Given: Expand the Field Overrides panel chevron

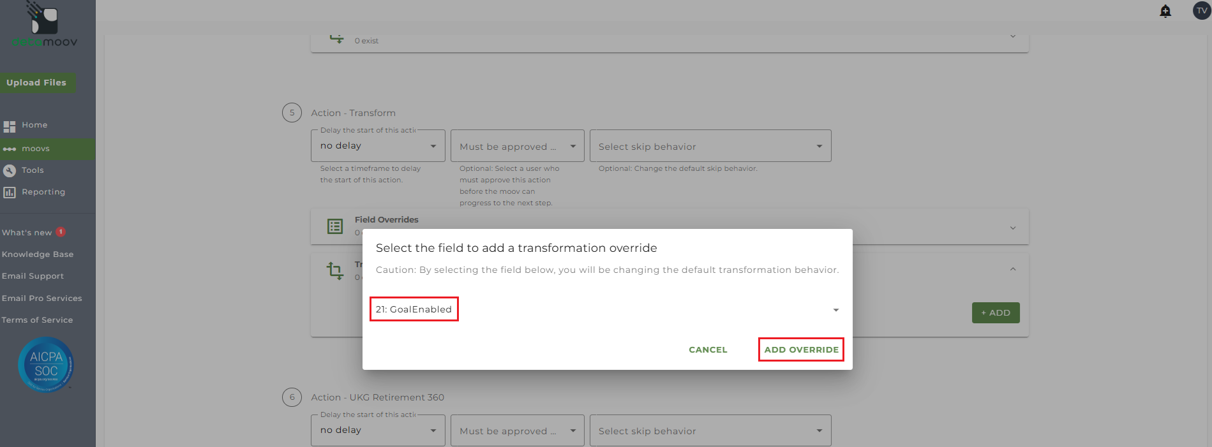Looking at the screenshot, I should click(1013, 228).
